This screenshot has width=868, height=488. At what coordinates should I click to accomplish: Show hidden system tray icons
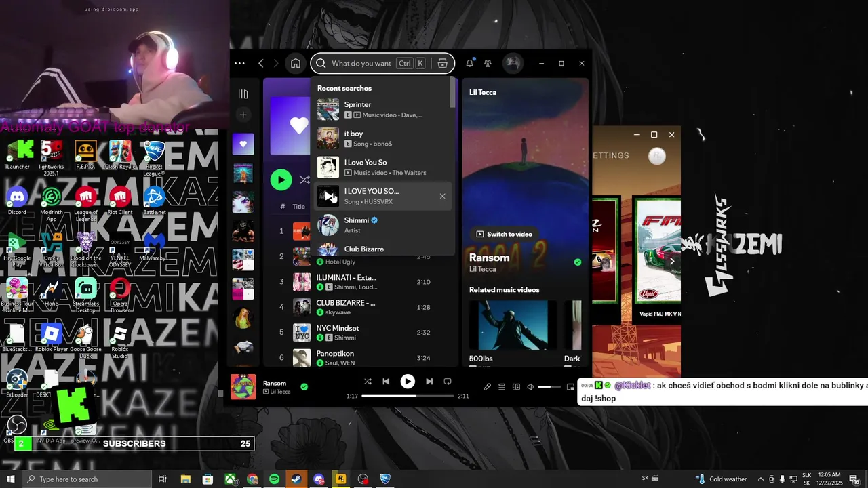click(760, 479)
